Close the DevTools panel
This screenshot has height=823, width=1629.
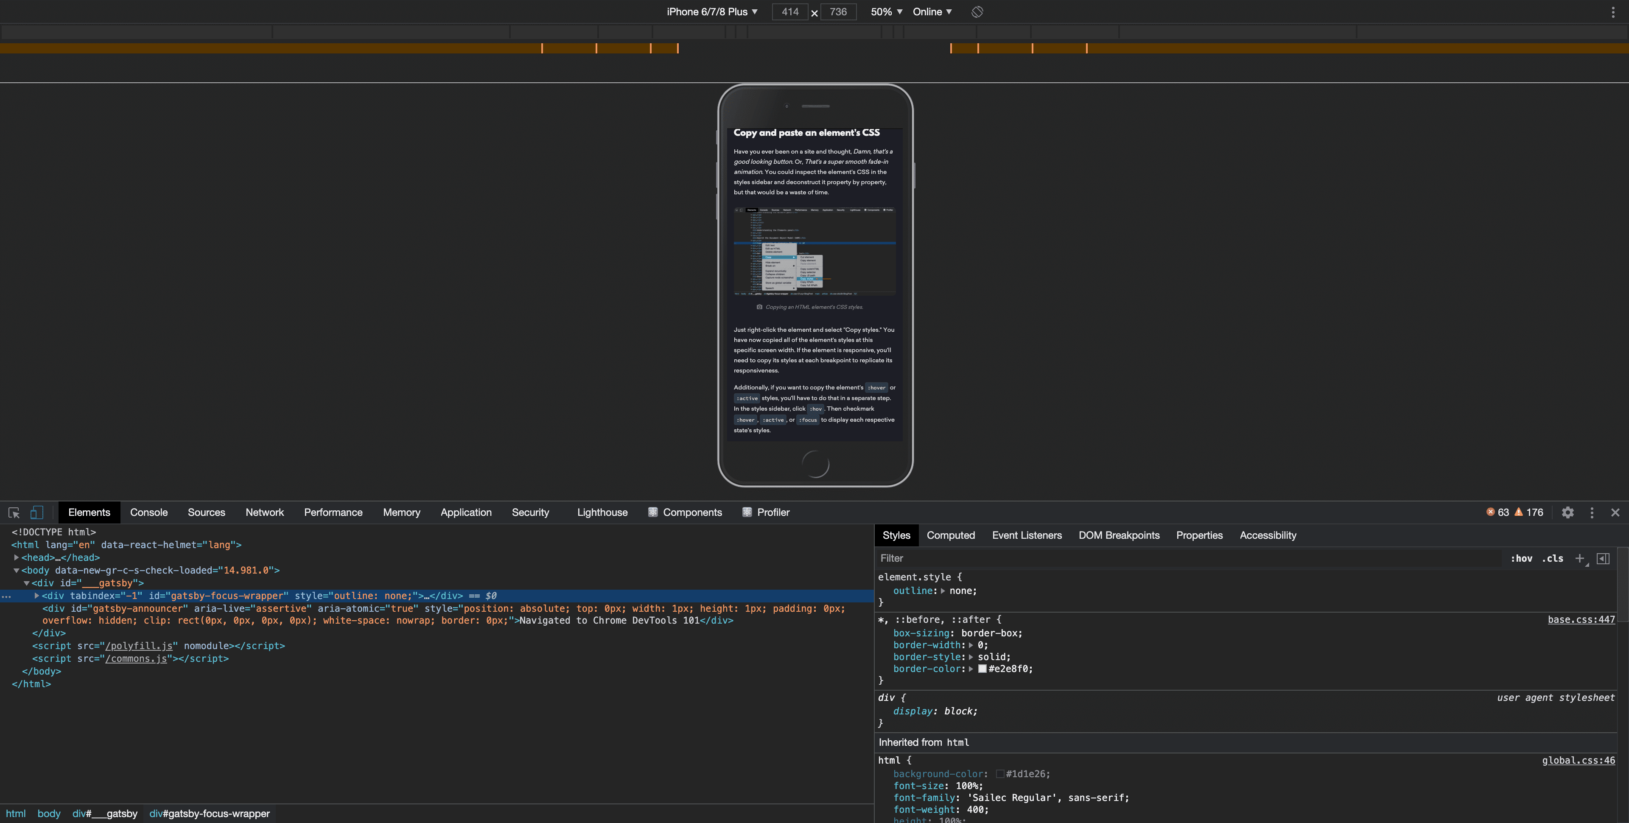1615,512
